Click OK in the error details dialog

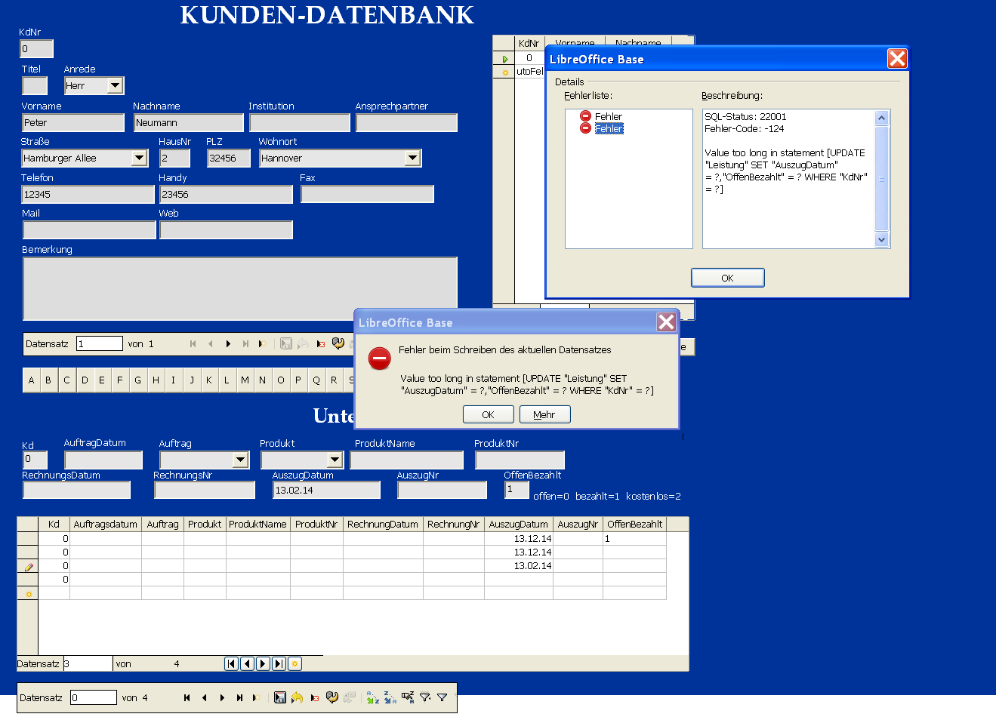click(x=728, y=278)
